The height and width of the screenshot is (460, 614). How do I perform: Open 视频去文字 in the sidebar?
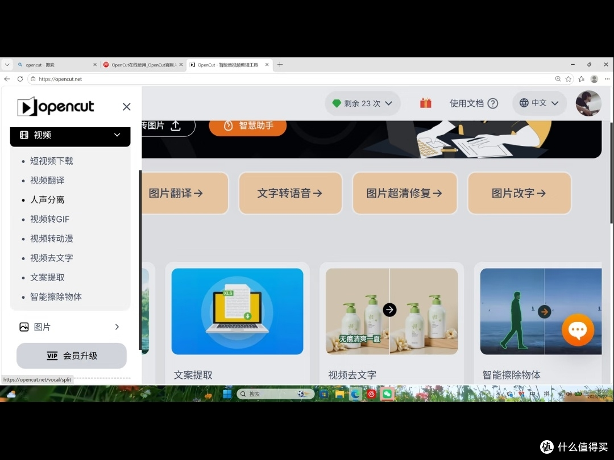pos(51,258)
